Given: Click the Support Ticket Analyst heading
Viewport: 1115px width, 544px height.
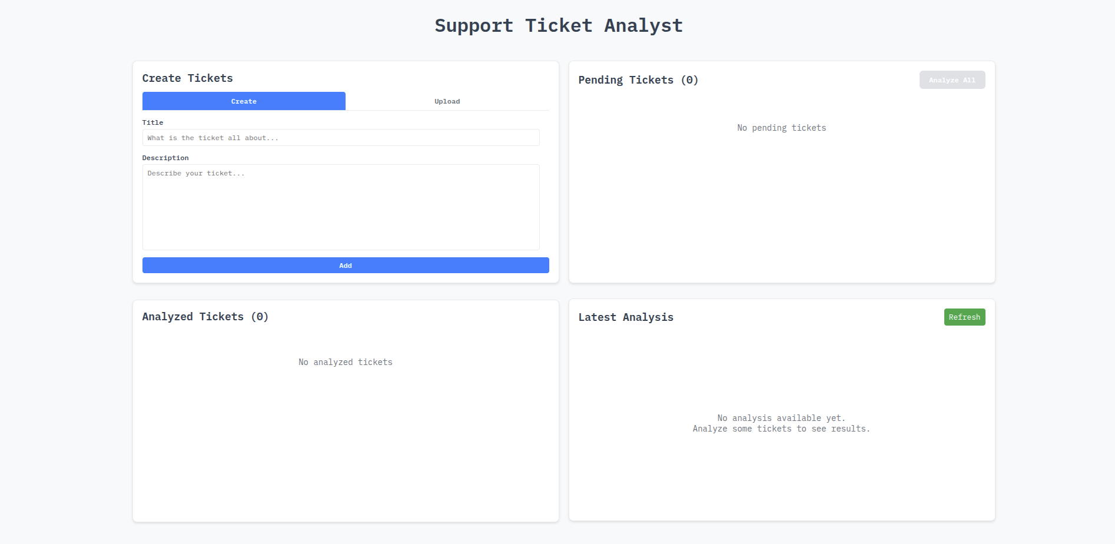Looking at the screenshot, I should (558, 25).
